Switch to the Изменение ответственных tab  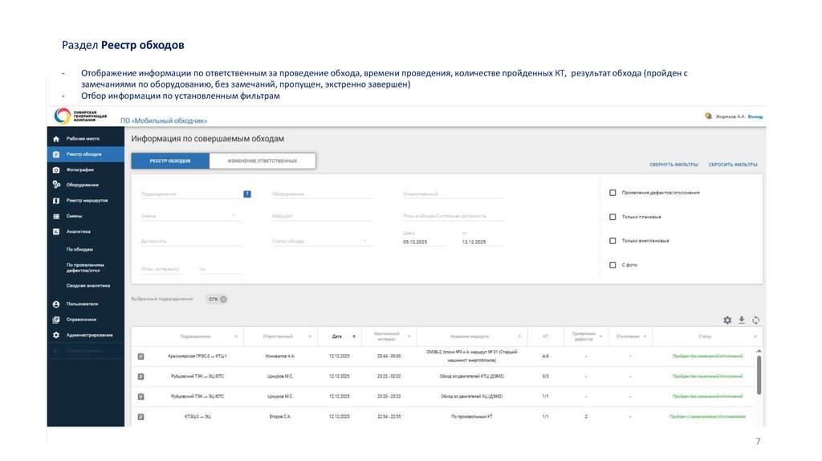pos(262,161)
